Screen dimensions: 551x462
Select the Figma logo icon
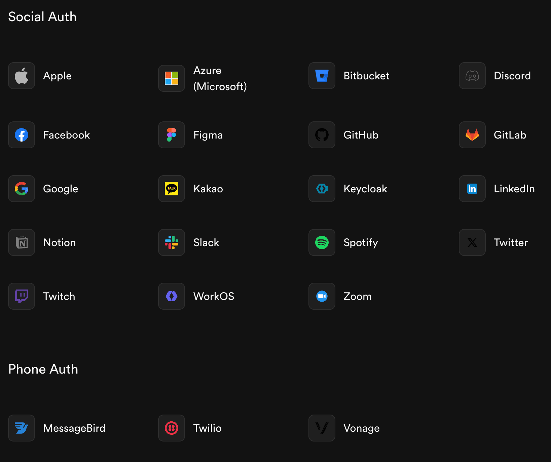[x=172, y=135]
